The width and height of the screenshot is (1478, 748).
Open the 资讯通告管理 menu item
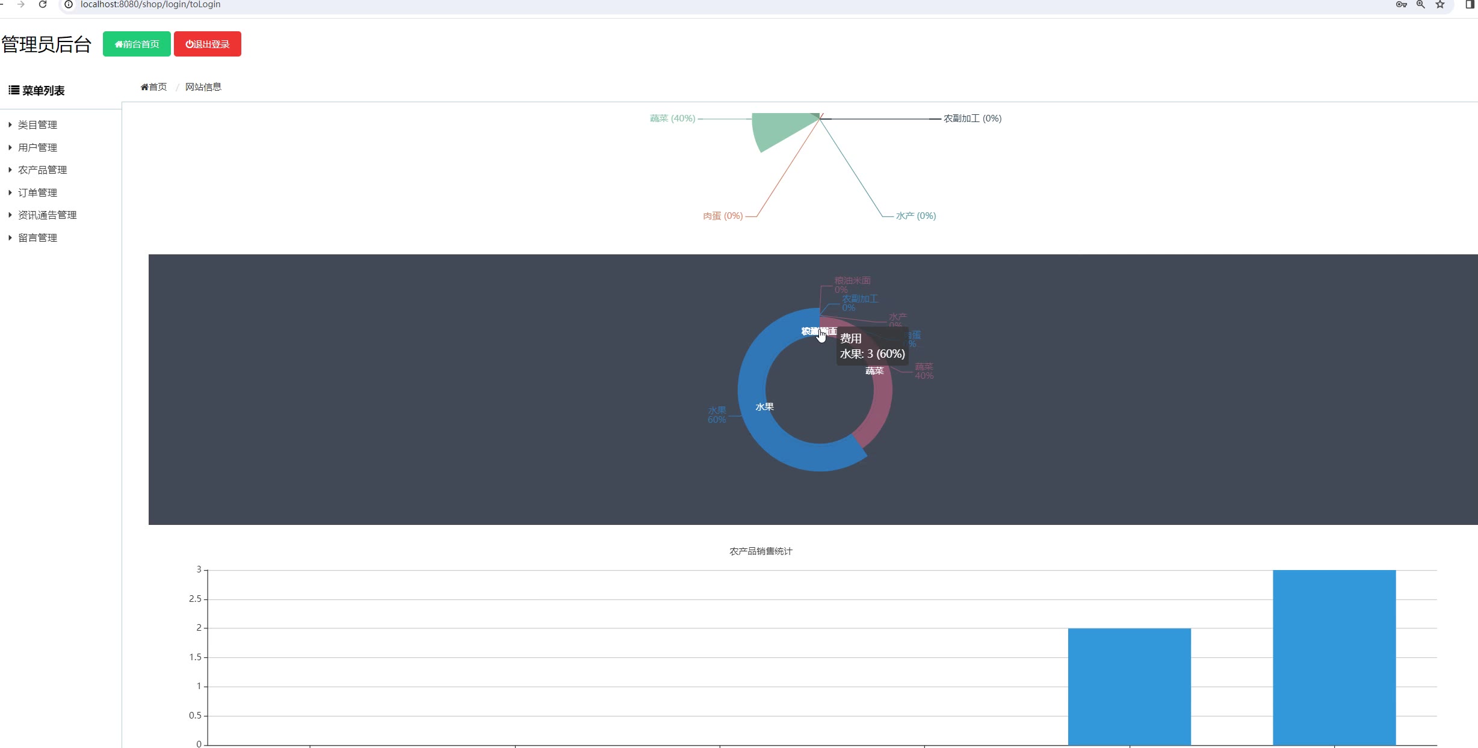coord(47,215)
